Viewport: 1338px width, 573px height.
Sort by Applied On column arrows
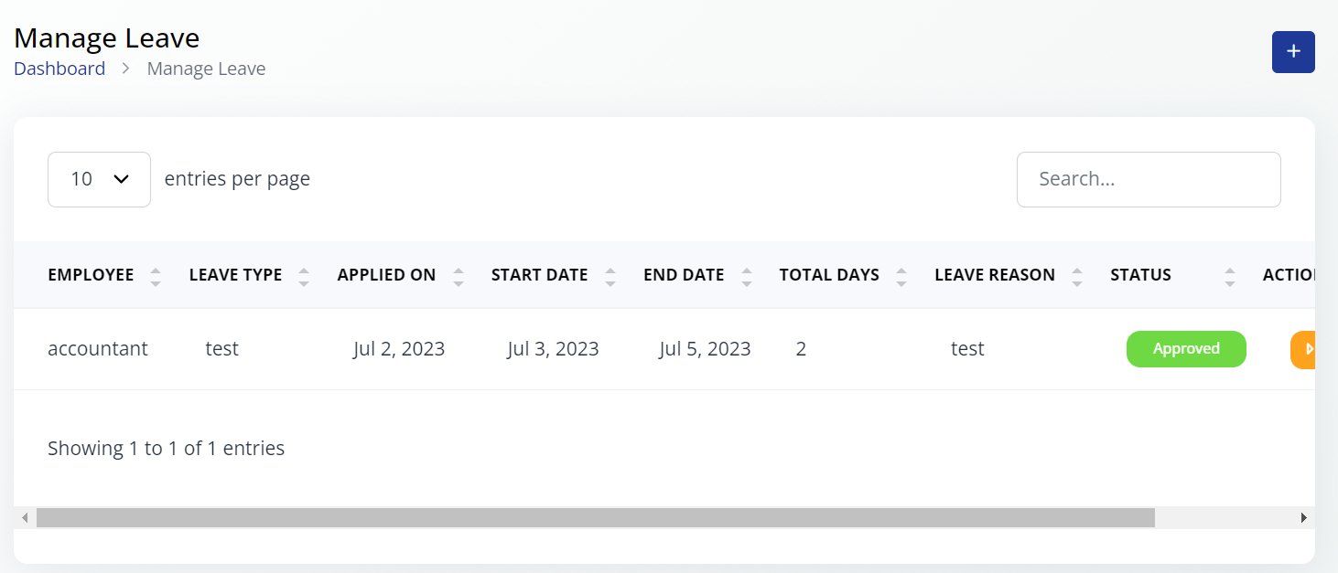(x=459, y=276)
